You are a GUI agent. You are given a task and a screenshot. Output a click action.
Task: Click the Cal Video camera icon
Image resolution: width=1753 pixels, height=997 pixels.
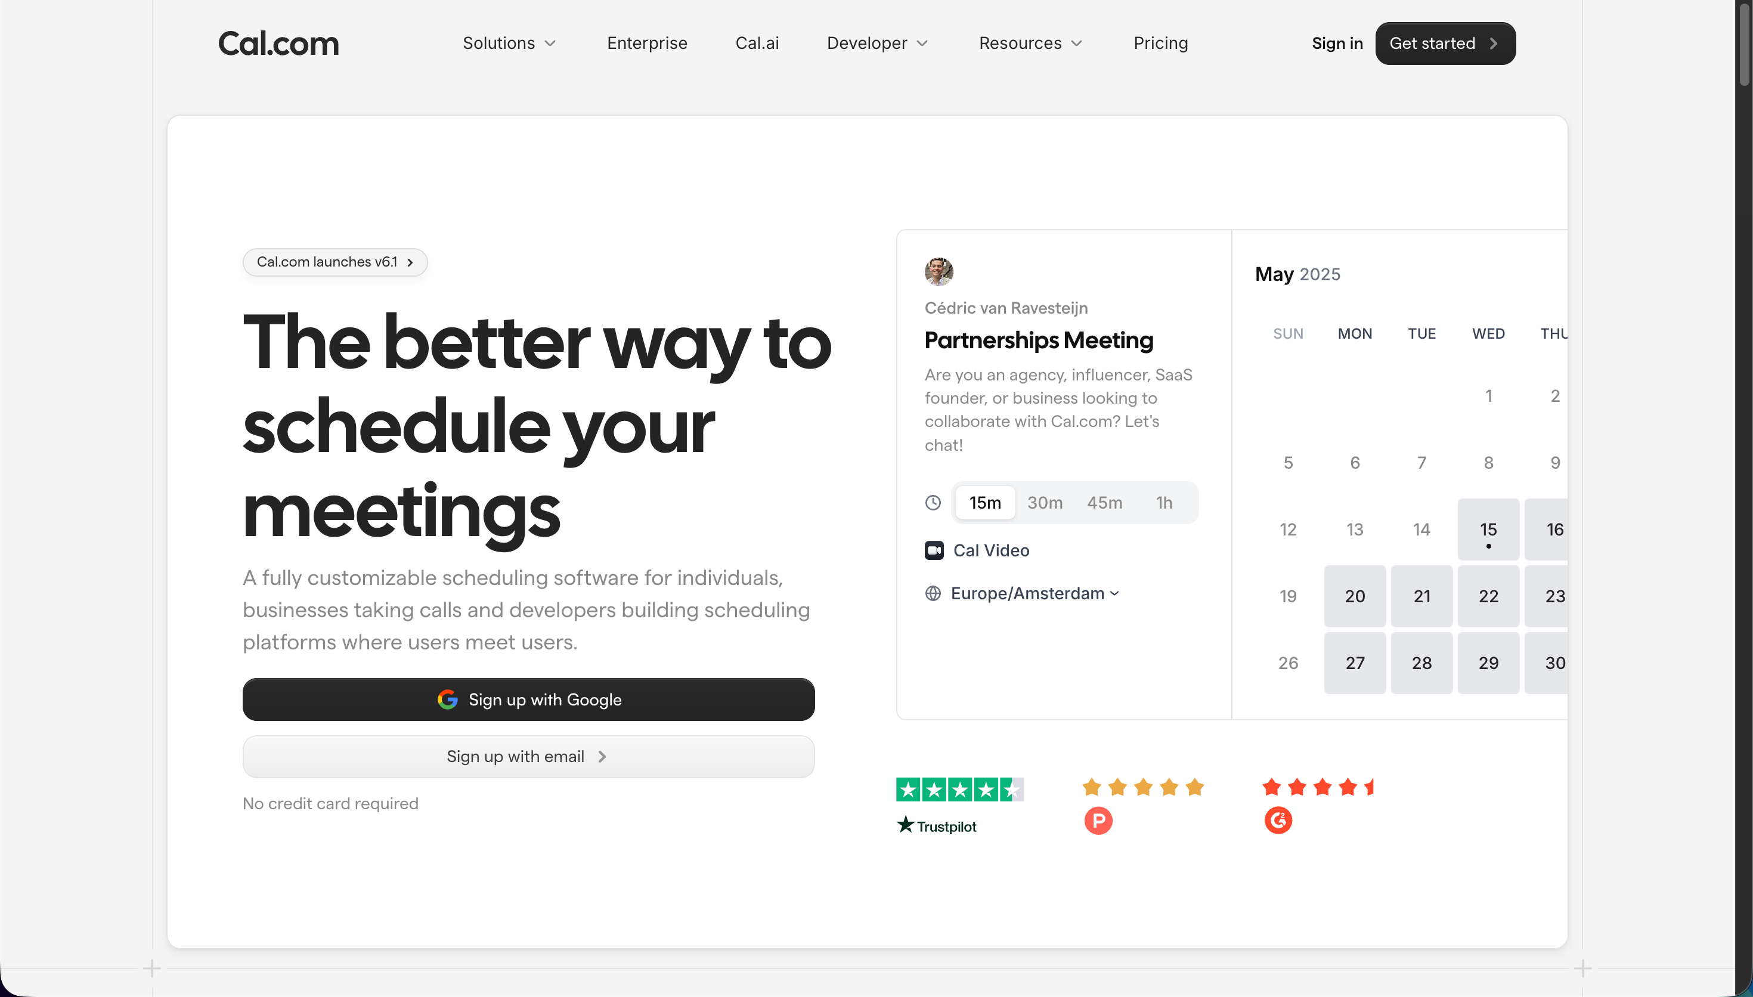[934, 550]
